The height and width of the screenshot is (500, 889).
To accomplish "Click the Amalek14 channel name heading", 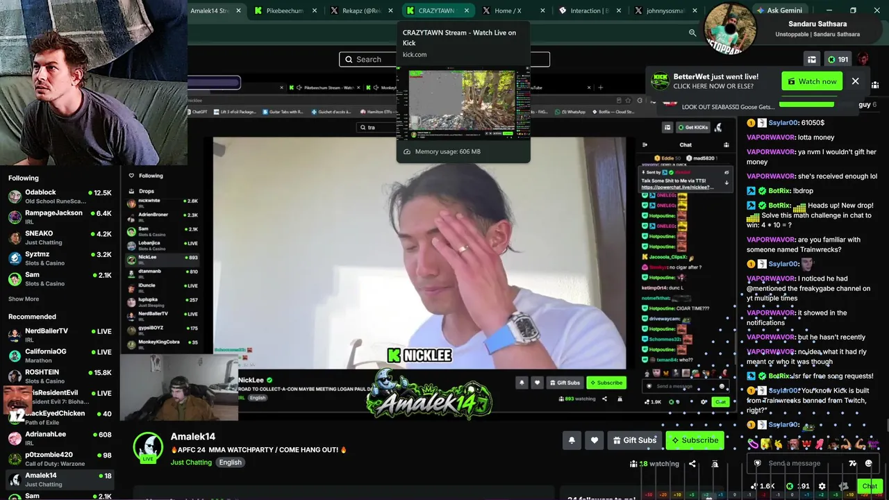I will [193, 437].
